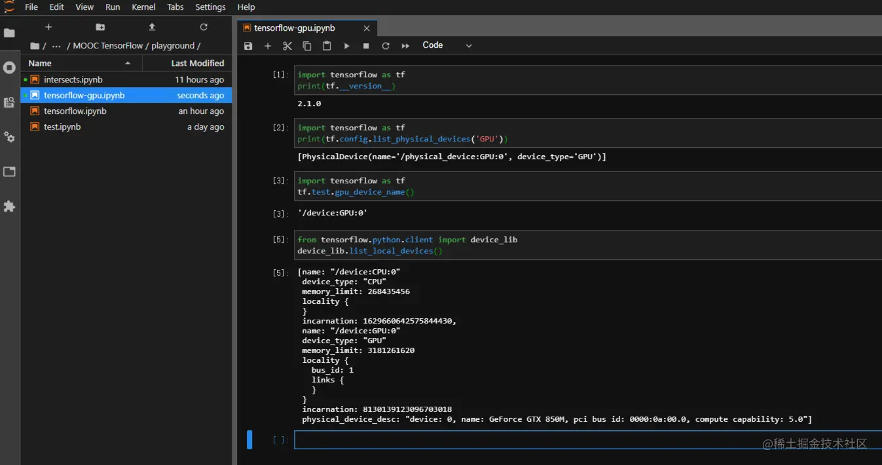Paste cell from clipboard toolbar icon
The image size is (882, 465).
pos(327,46)
